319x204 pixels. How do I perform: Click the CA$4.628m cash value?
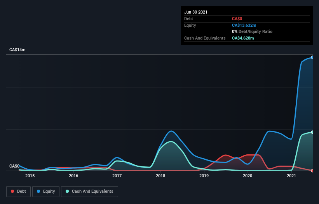pyautogui.click(x=243, y=38)
